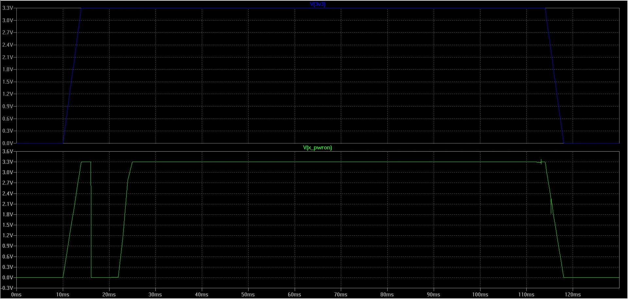The height and width of the screenshot is (299, 628).
Task: Click the 1.5V label on lower plot axis
Action: [8, 225]
